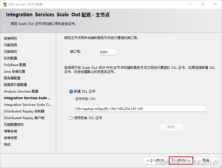Image resolution: width=222 pixels, height=168 pixels.
Task: Select the 安装规则 step in sidebar
Action: [10, 38]
